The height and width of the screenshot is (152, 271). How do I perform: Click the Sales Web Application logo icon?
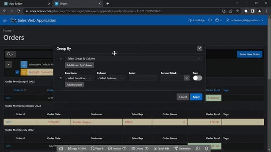pyautogui.click(x=13, y=20)
